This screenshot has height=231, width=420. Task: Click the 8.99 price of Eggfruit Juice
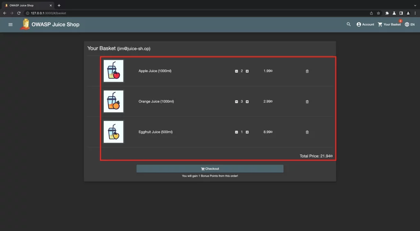click(x=268, y=132)
